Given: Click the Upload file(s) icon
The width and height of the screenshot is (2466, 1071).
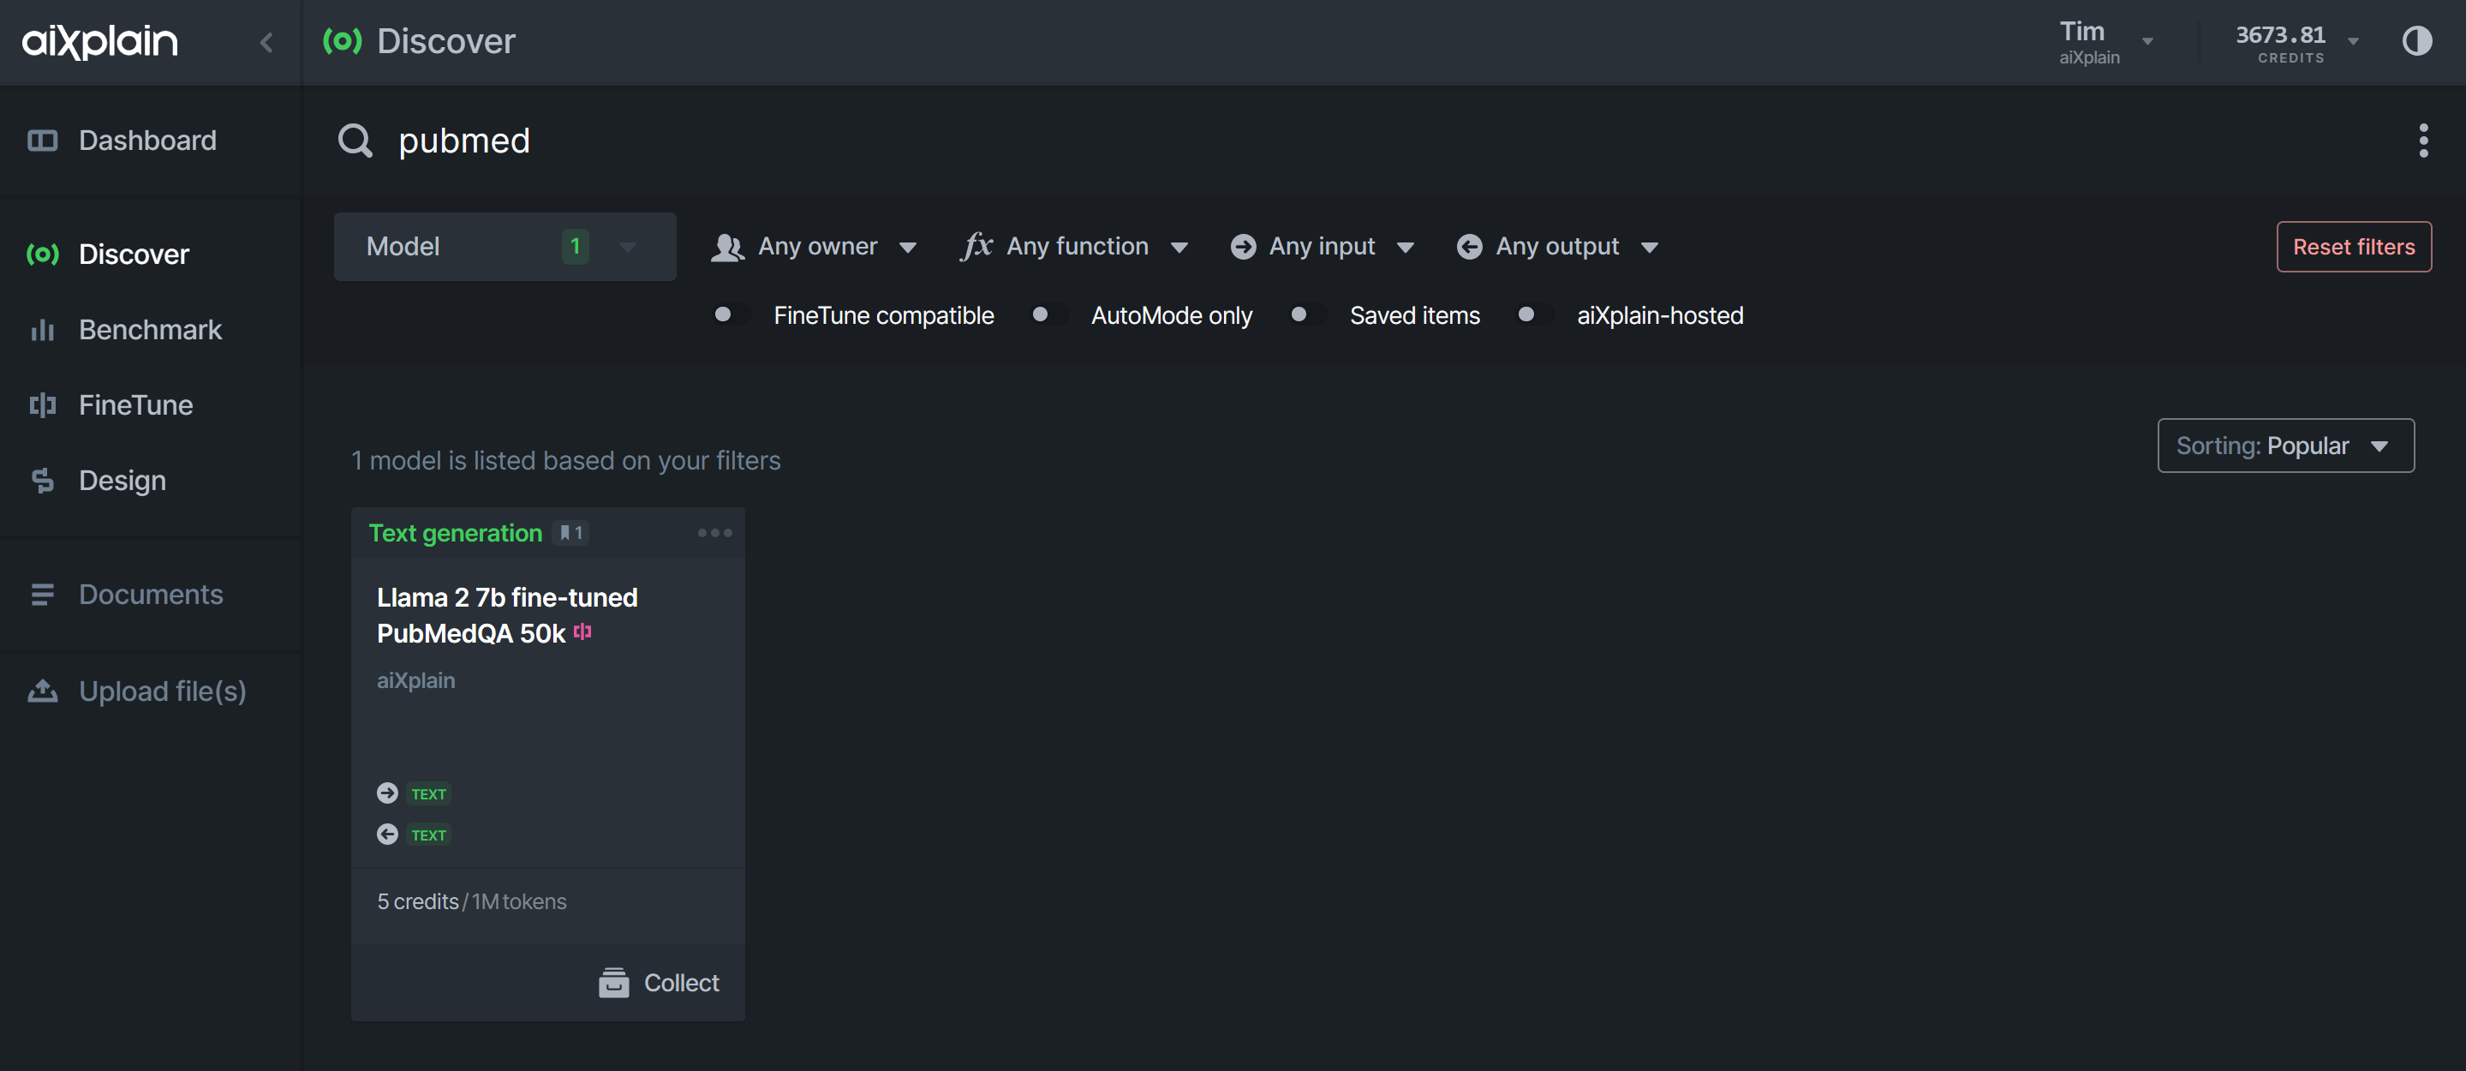Looking at the screenshot, I should point(43,689).
